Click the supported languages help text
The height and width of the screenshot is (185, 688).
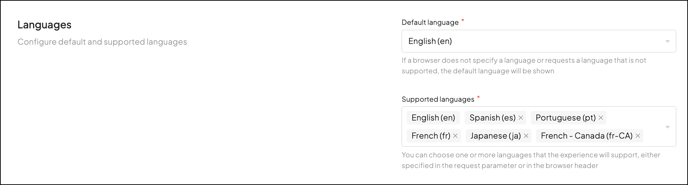coord(531,160)
